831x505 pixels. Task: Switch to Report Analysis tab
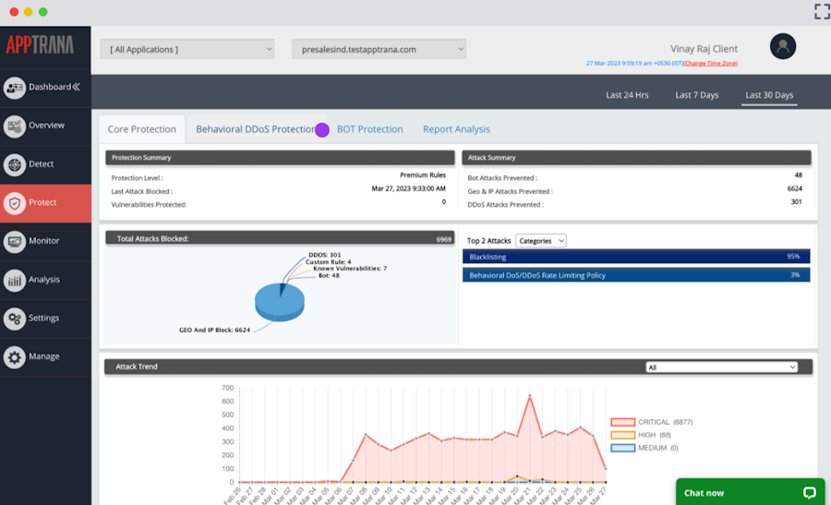point(456,129)
